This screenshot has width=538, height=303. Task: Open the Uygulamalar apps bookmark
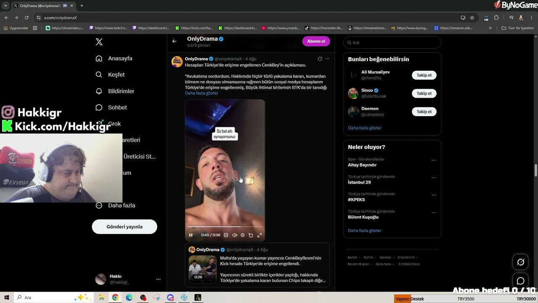pyautogui.click(x=16, y=28)
